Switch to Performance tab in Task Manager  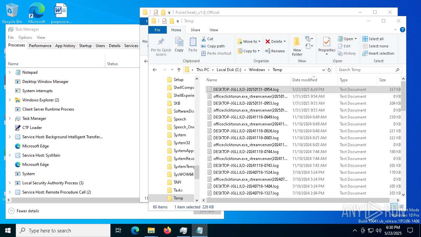(x=40, y=46)
